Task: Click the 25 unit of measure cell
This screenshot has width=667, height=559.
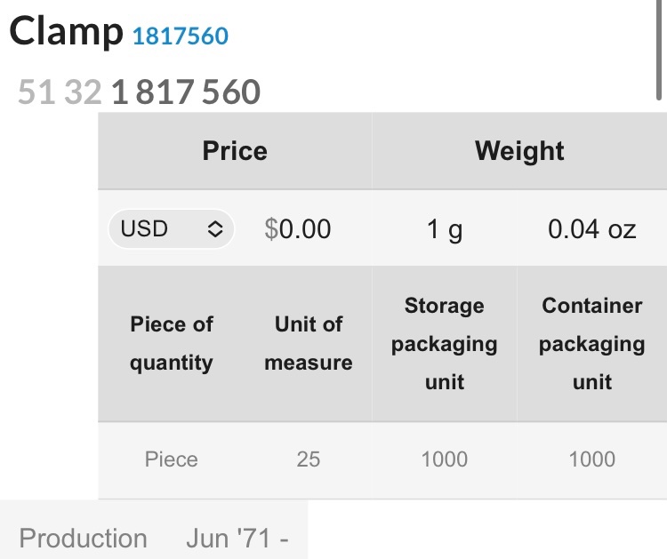Action: click(x=309, y=459)
